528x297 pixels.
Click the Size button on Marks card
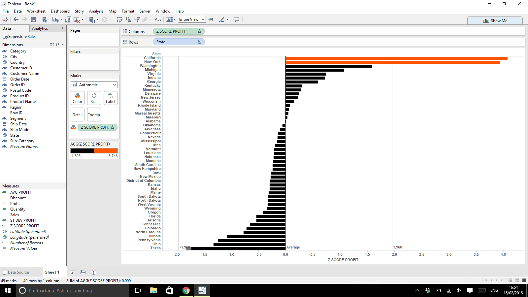(94, 98)
